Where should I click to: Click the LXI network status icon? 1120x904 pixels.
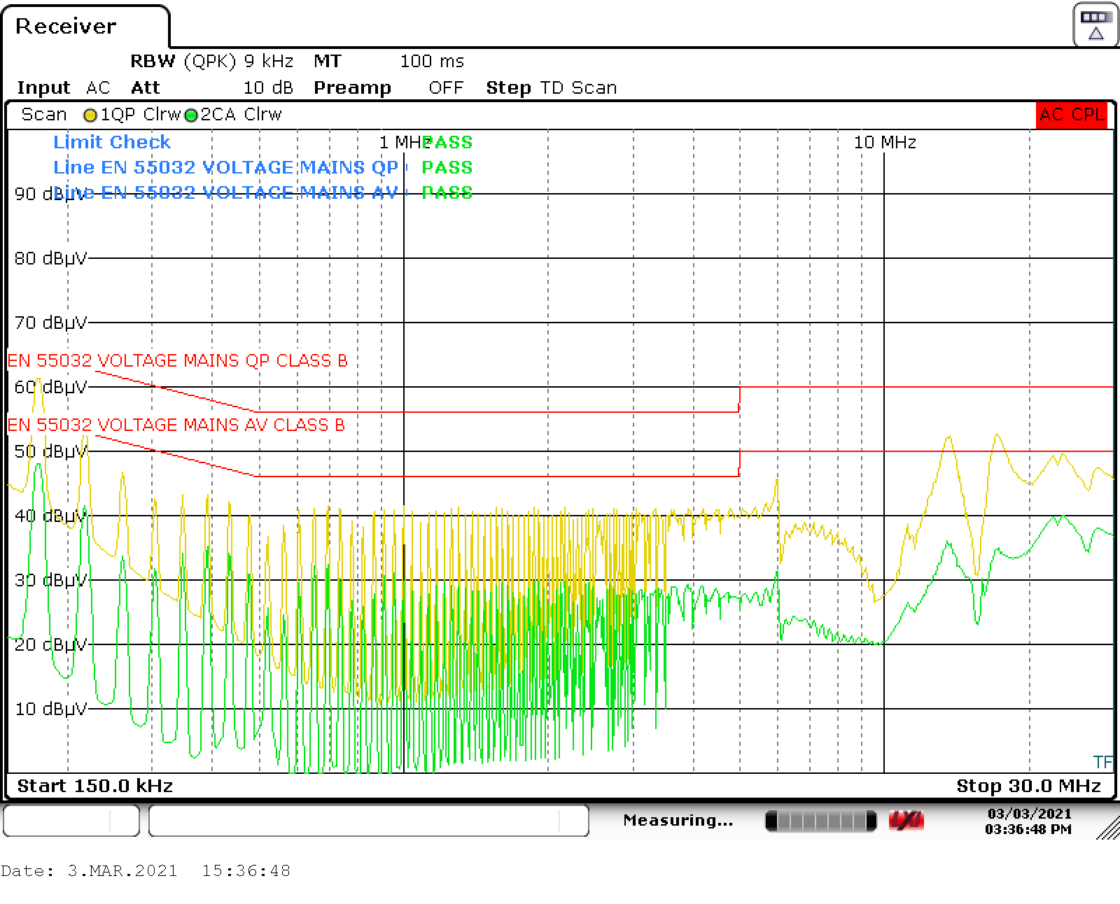click(906, 820)
